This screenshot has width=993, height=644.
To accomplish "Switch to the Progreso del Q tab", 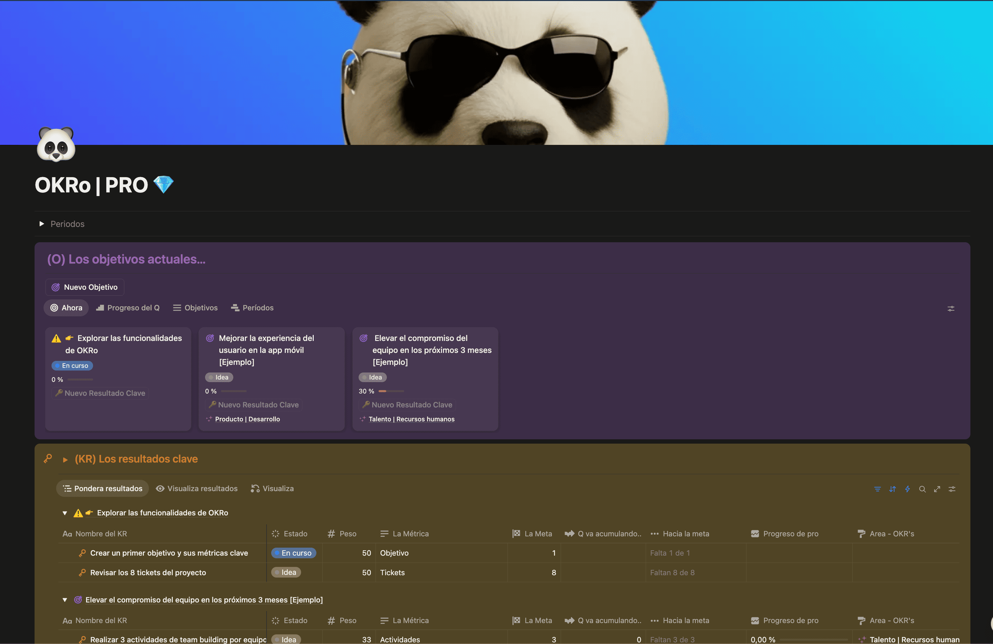I will pyautogui.click(x=128, y=308).
